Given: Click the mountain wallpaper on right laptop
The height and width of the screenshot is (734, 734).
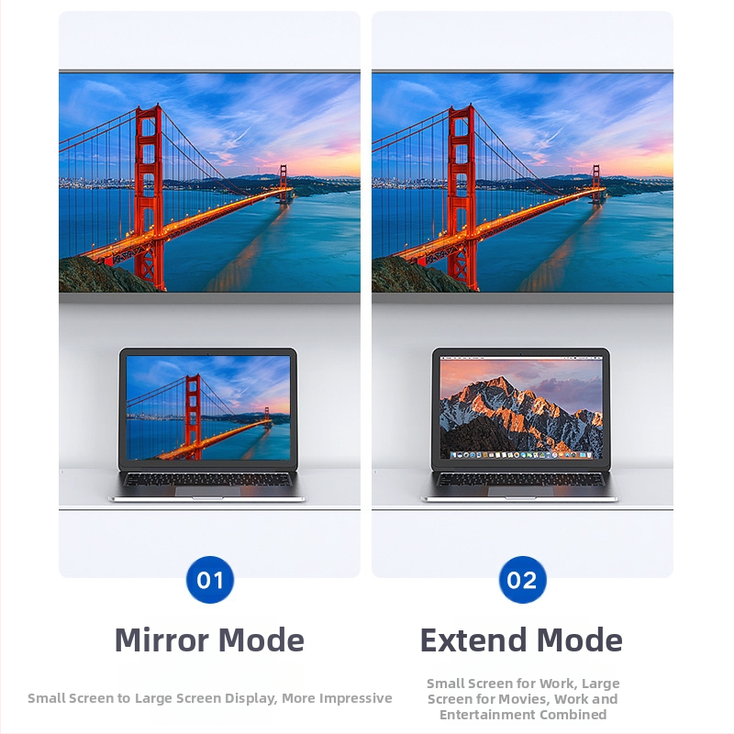Looking at the screenshot, I should [521, 405].
